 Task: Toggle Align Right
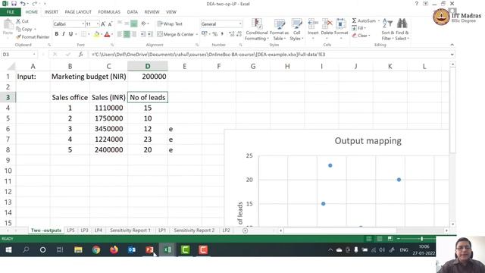tap(134, 34)
